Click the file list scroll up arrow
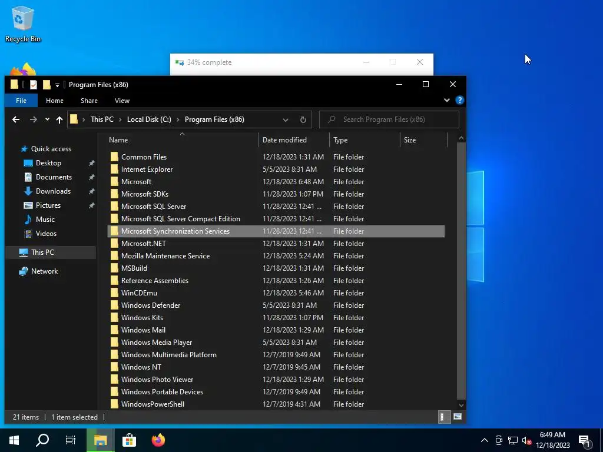This screenshot has width=603, height=452. click(x=461, y=138)
